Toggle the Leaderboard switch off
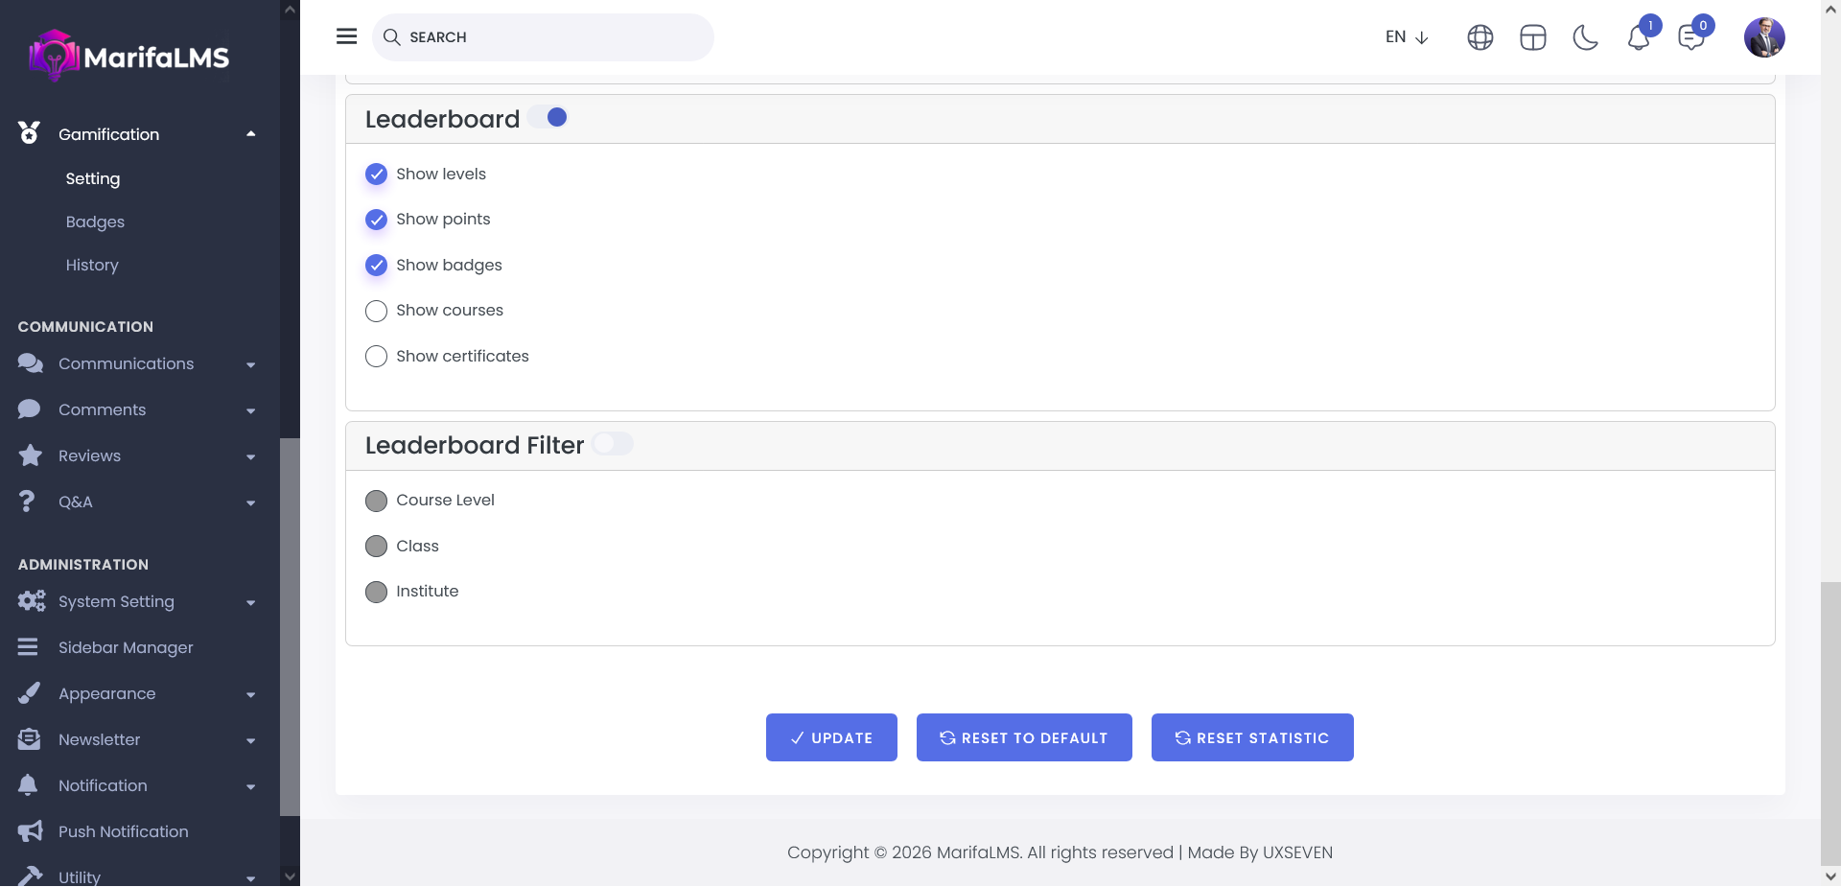 pos(548,118)
